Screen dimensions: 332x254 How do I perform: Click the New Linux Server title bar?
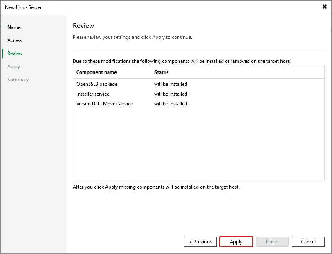click(123, 7)
